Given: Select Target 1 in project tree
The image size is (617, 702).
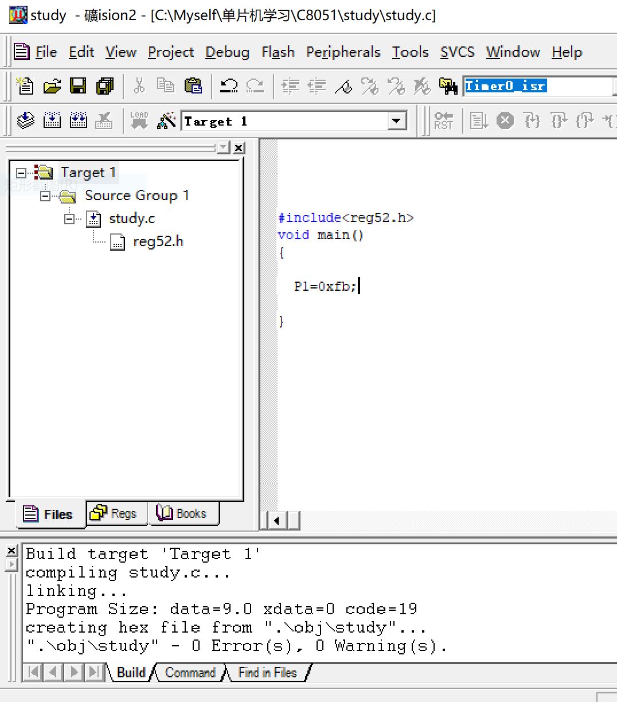Looking at the screenshot, I should 88,173.
